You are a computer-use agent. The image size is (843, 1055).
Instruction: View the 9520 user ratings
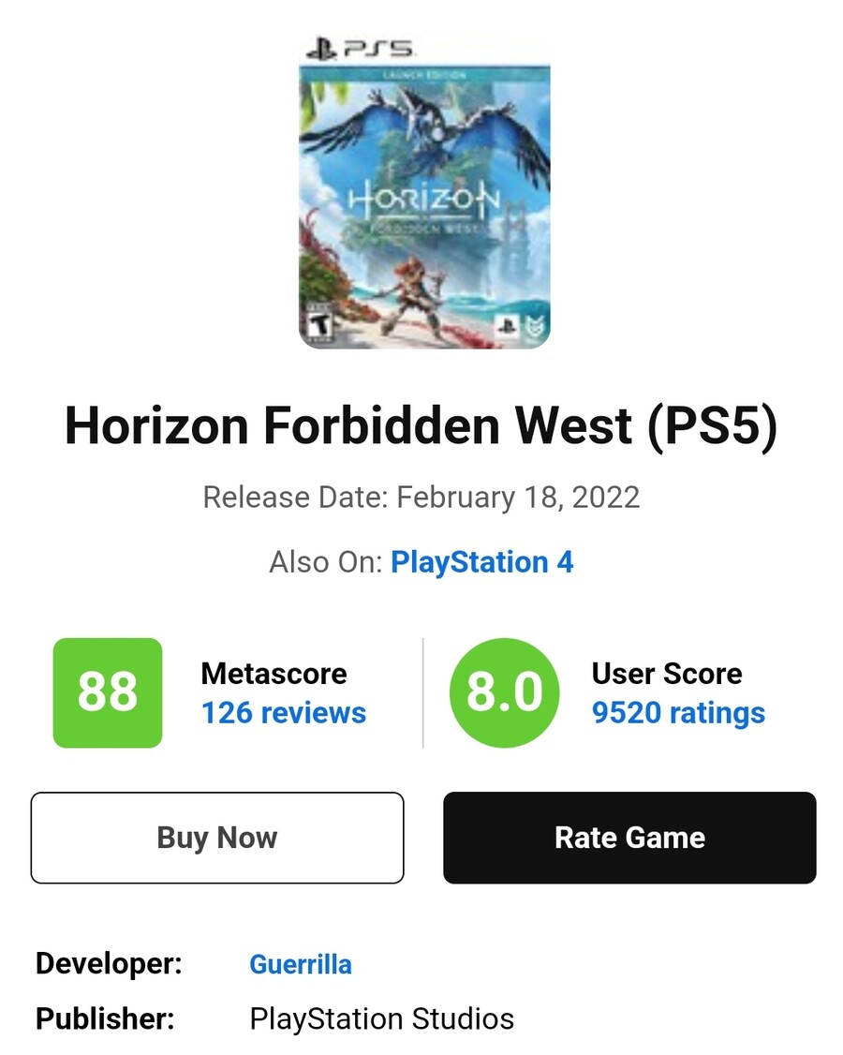tap(678, 713)
